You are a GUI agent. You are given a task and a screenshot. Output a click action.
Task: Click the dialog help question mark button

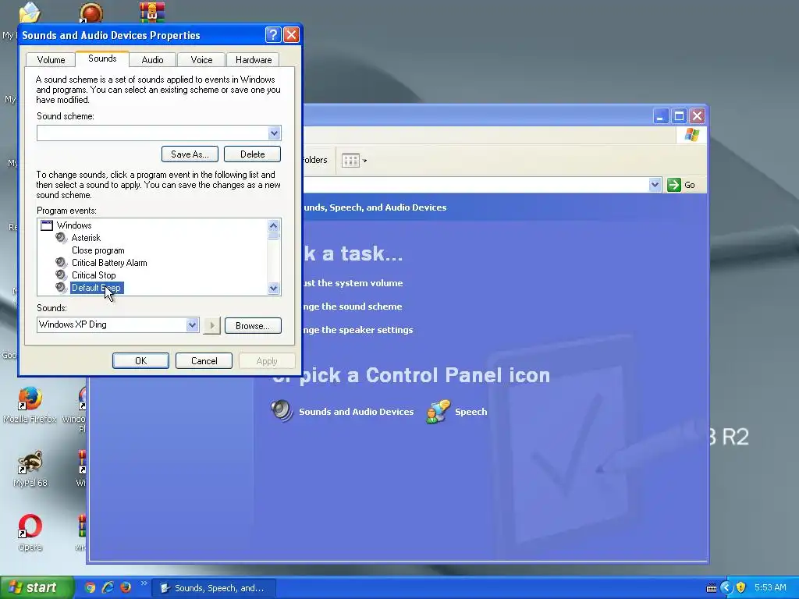click(x=273, y=34)
